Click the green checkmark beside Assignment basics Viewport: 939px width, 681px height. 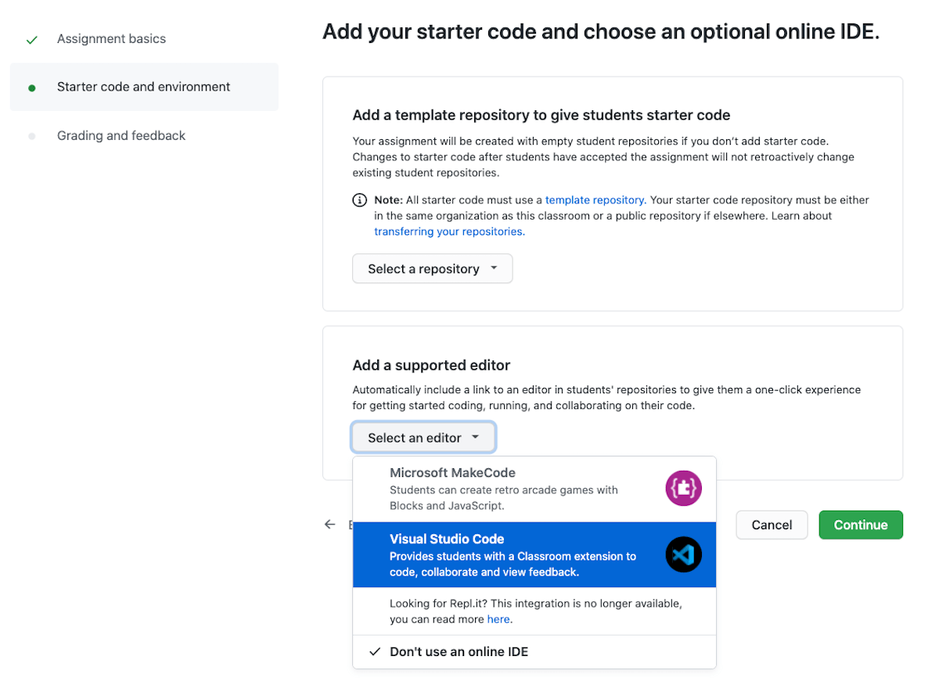31,38
